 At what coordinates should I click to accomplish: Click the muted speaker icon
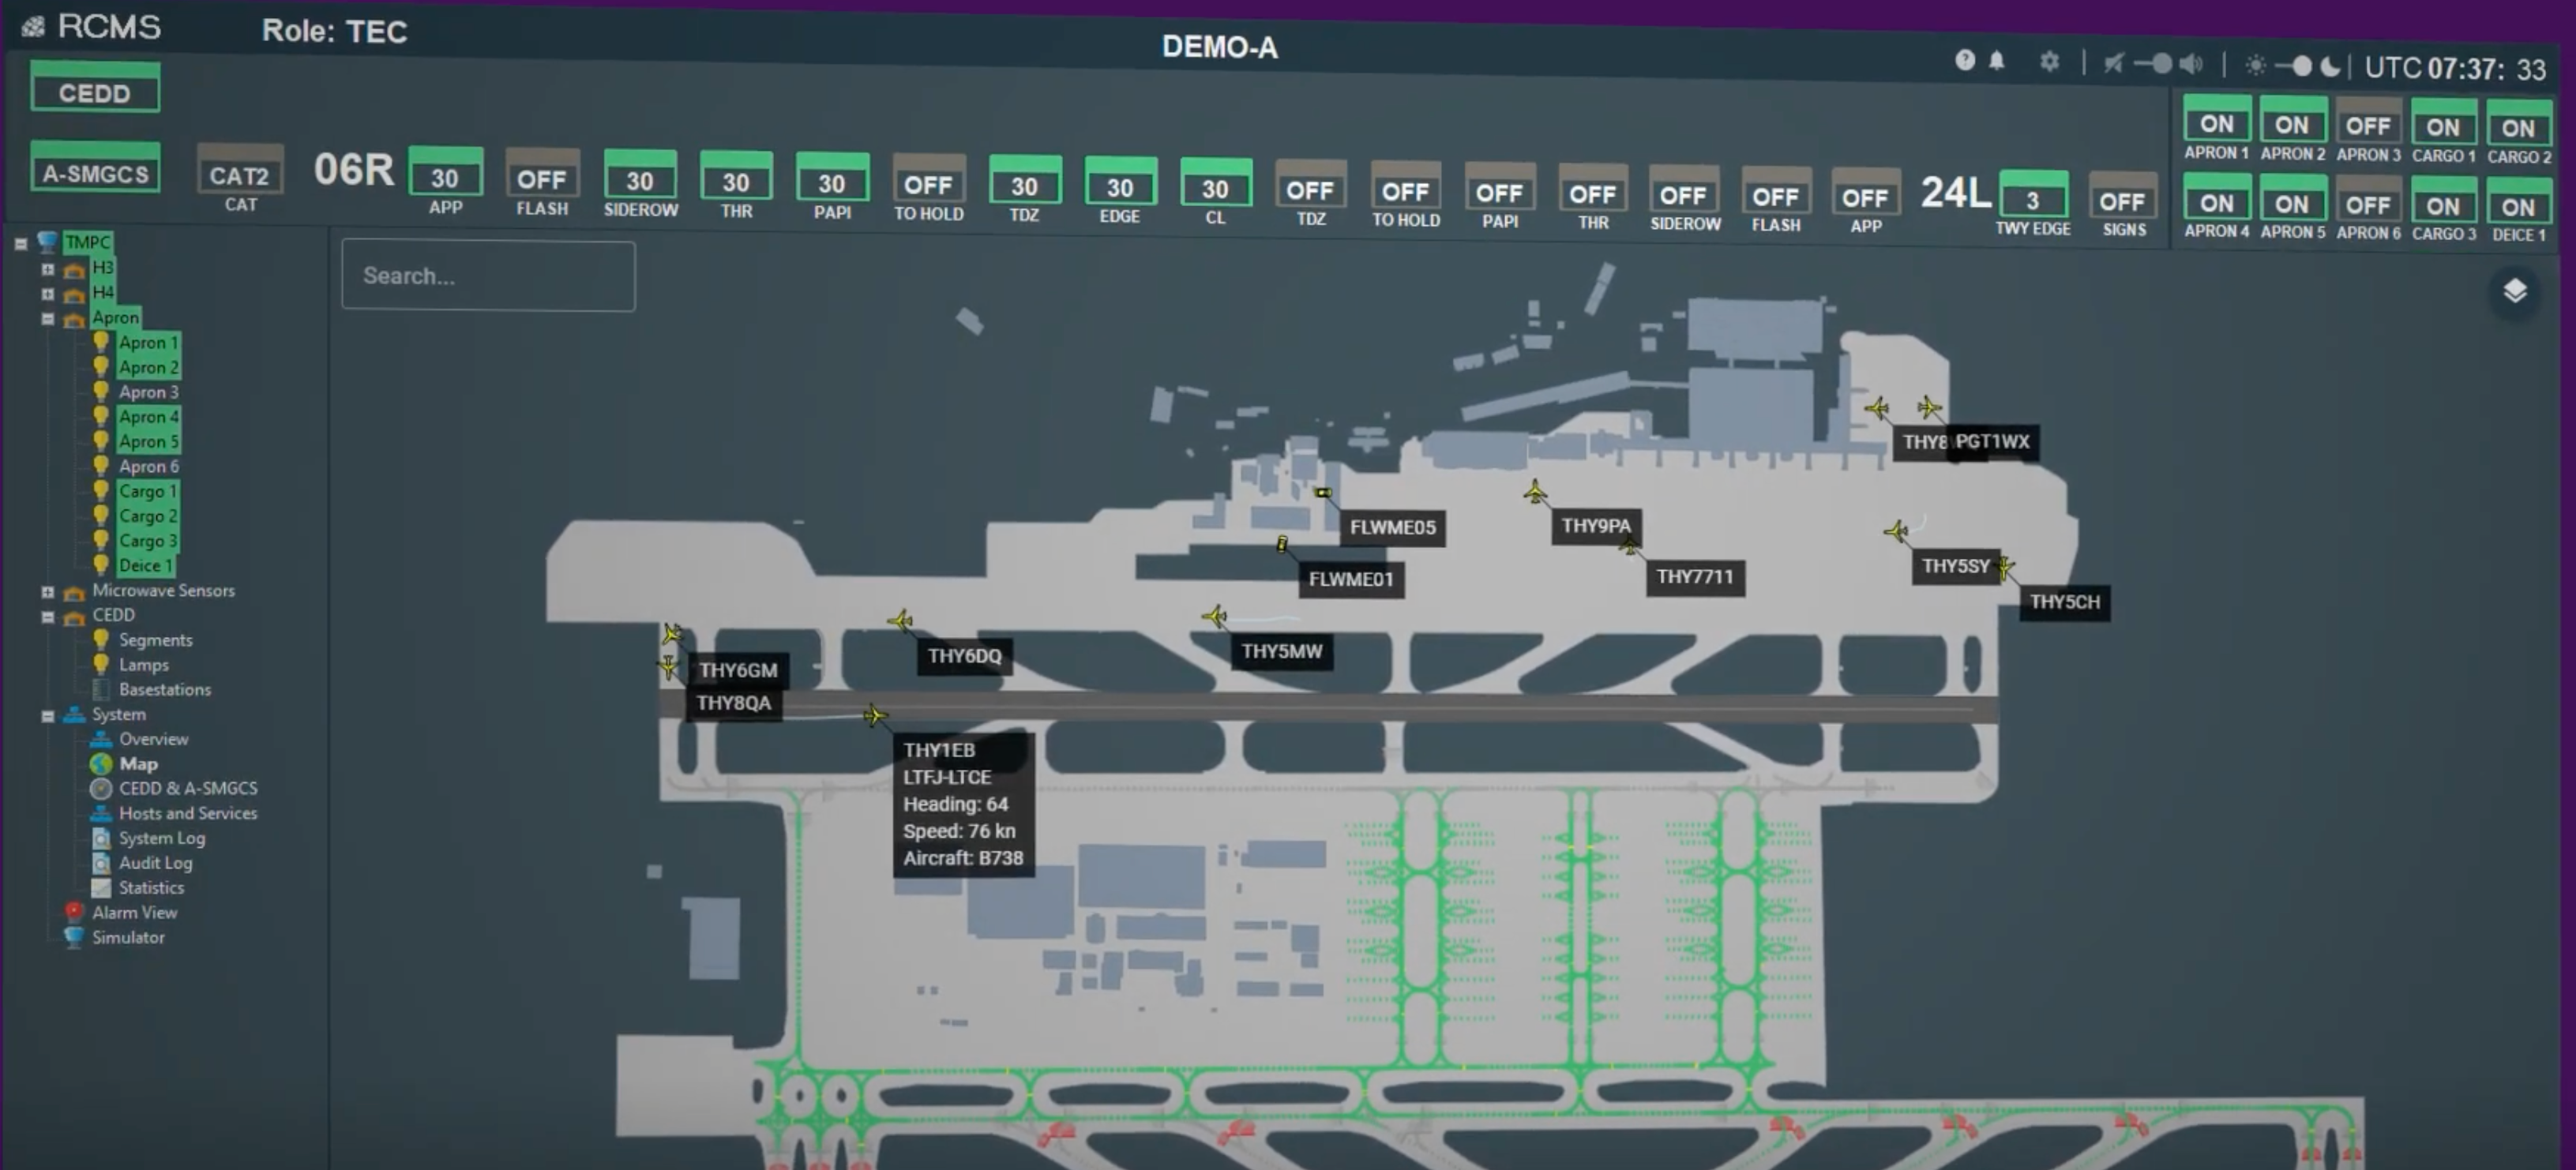point(2113,64)
